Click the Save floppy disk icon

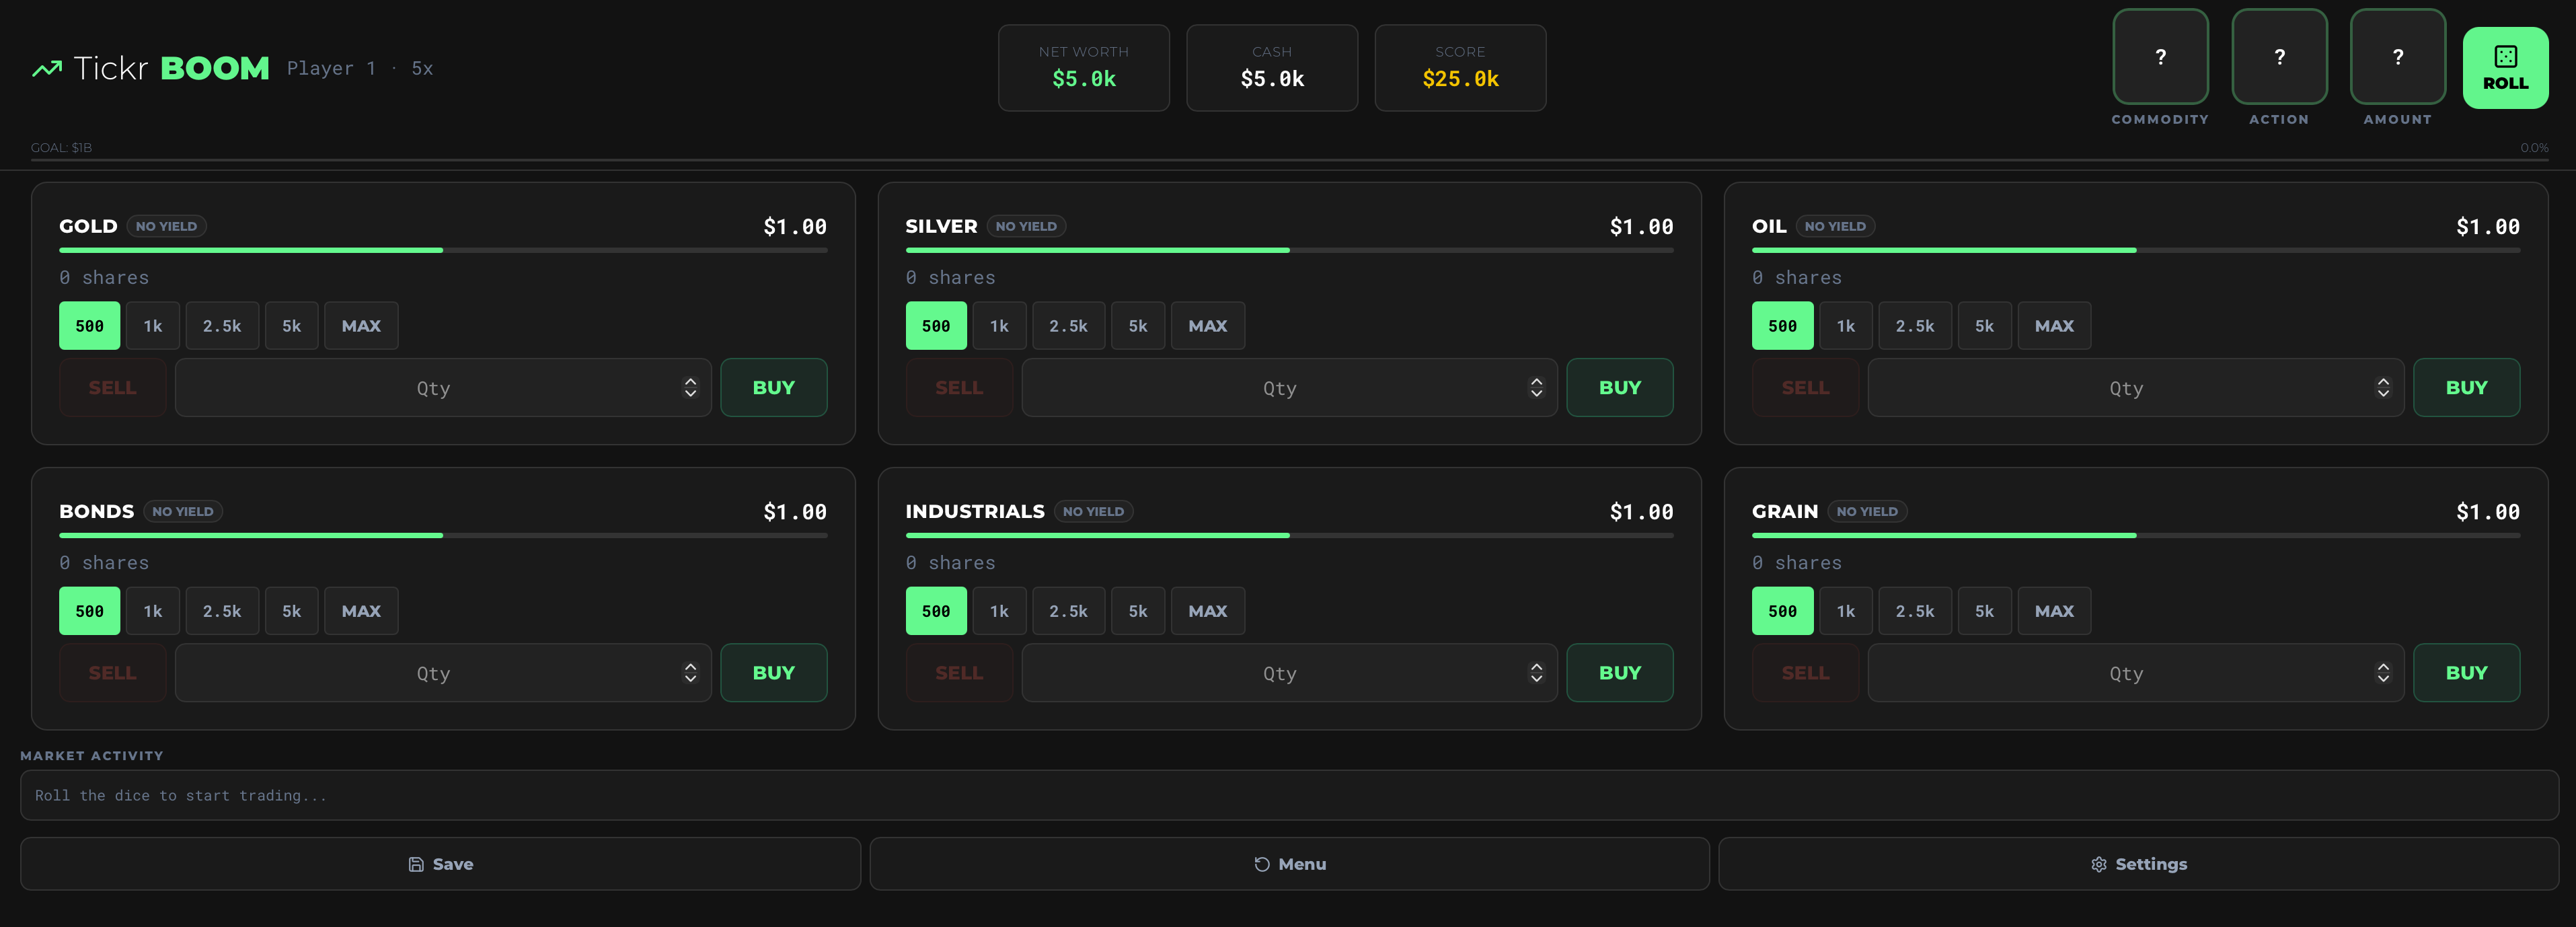point(416,864)
